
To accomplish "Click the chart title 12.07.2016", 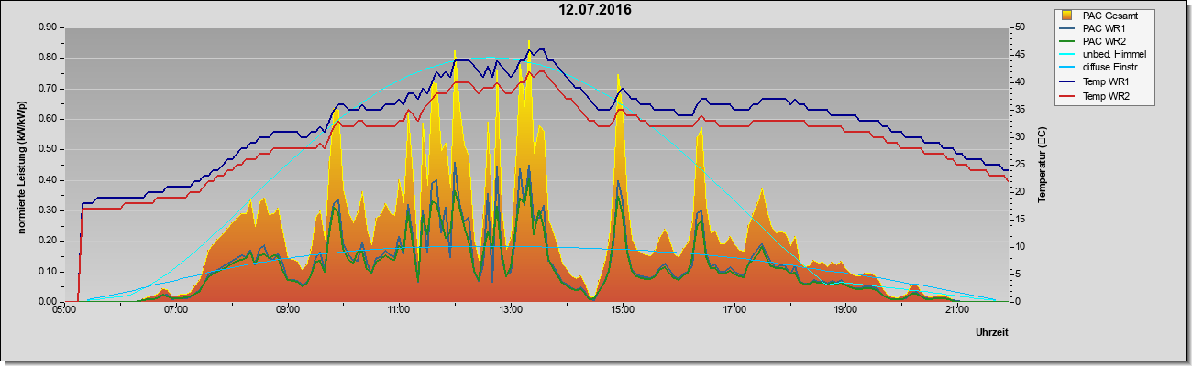I will (596, 10).
